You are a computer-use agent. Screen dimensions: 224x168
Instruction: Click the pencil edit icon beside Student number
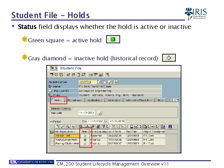110,82
